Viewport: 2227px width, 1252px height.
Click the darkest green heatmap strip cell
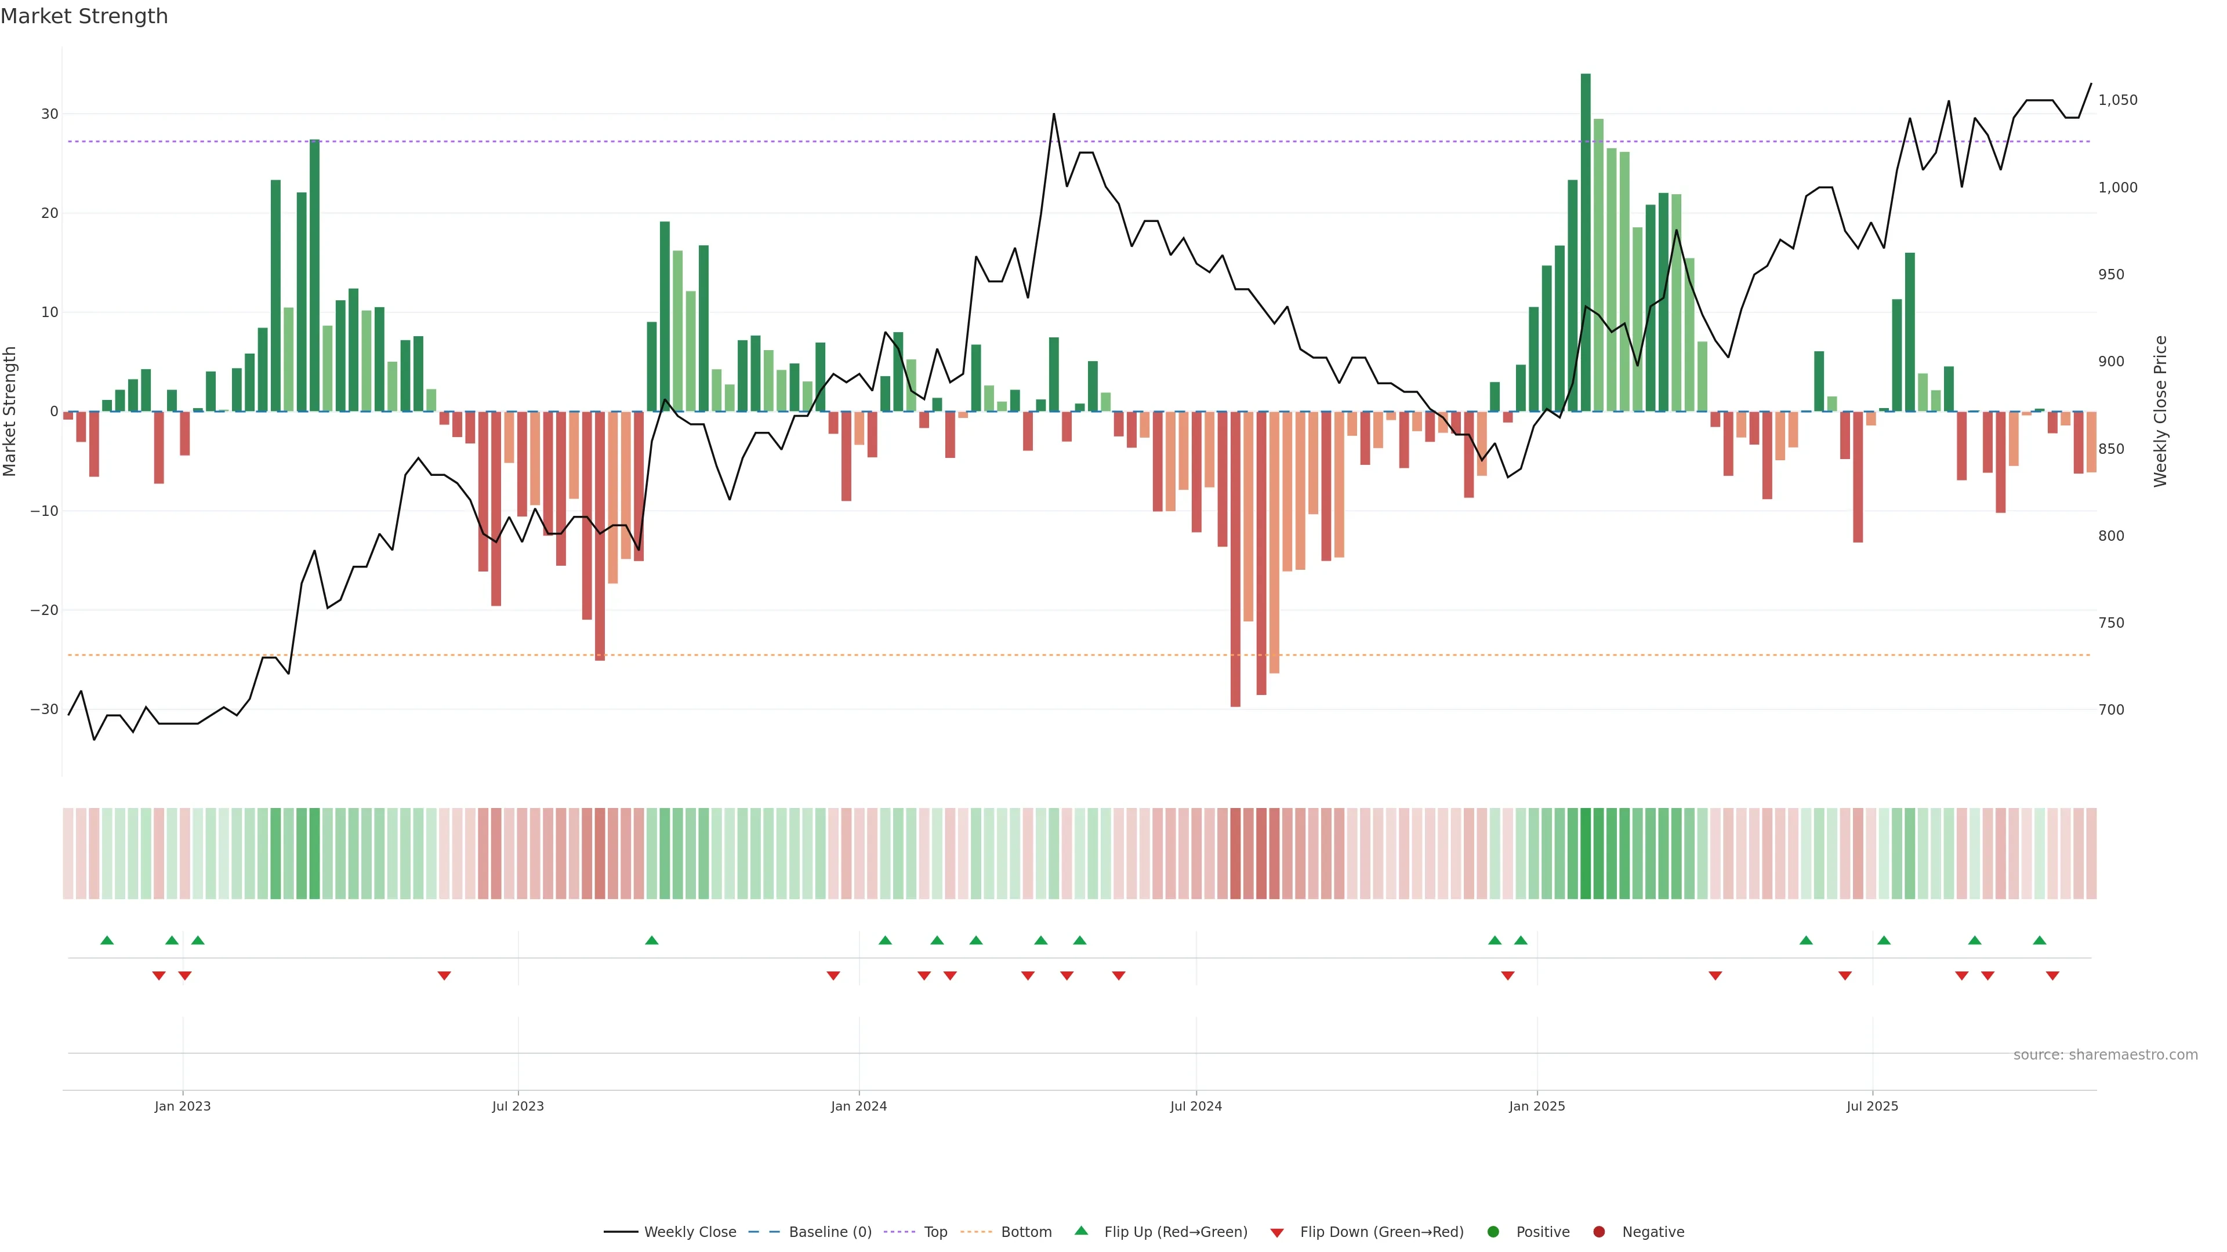(x=1586, y=854)
